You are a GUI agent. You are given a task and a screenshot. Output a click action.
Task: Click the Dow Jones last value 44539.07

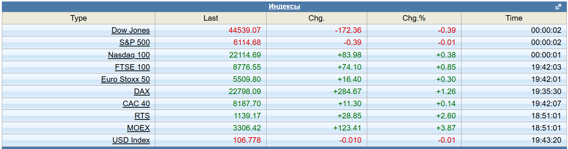[x=245, y=31]
